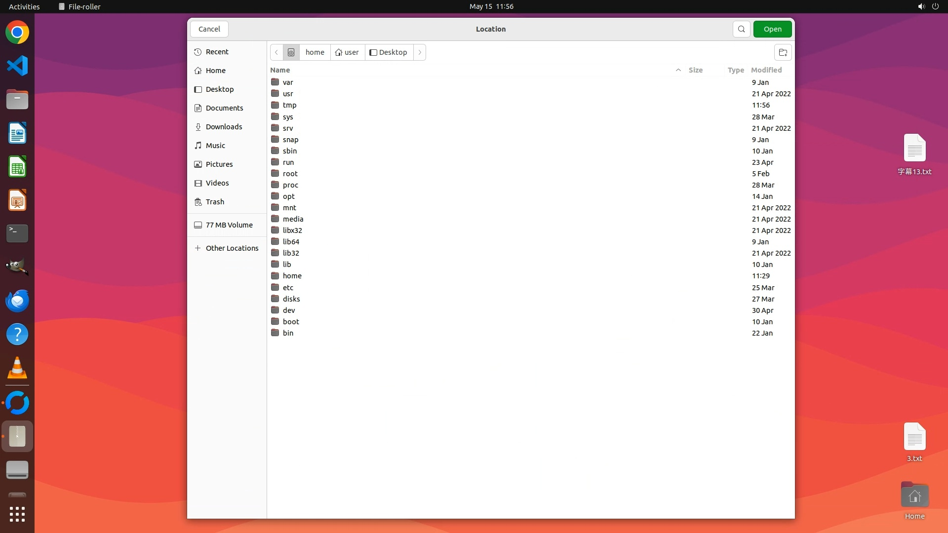948x533 pixels.
Task: Toggle sort order via Name column arrow
Action: [x=678, y=70]
